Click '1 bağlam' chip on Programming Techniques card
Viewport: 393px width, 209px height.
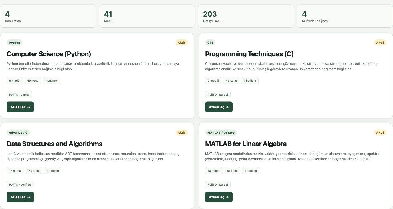click(x=250, y=81)
